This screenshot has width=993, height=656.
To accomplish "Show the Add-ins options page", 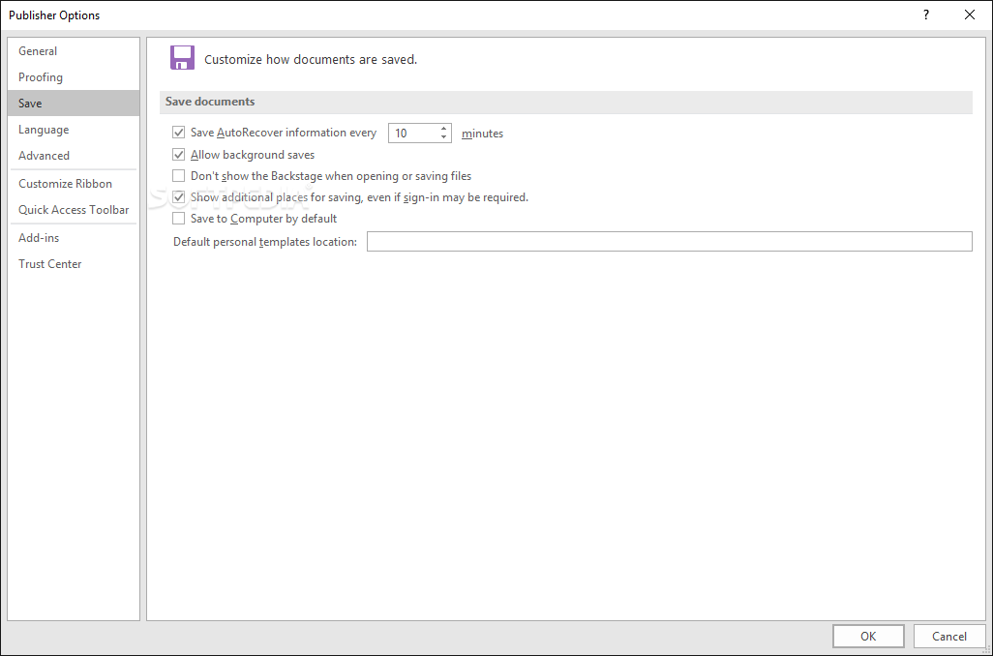I will pos(74,237).
